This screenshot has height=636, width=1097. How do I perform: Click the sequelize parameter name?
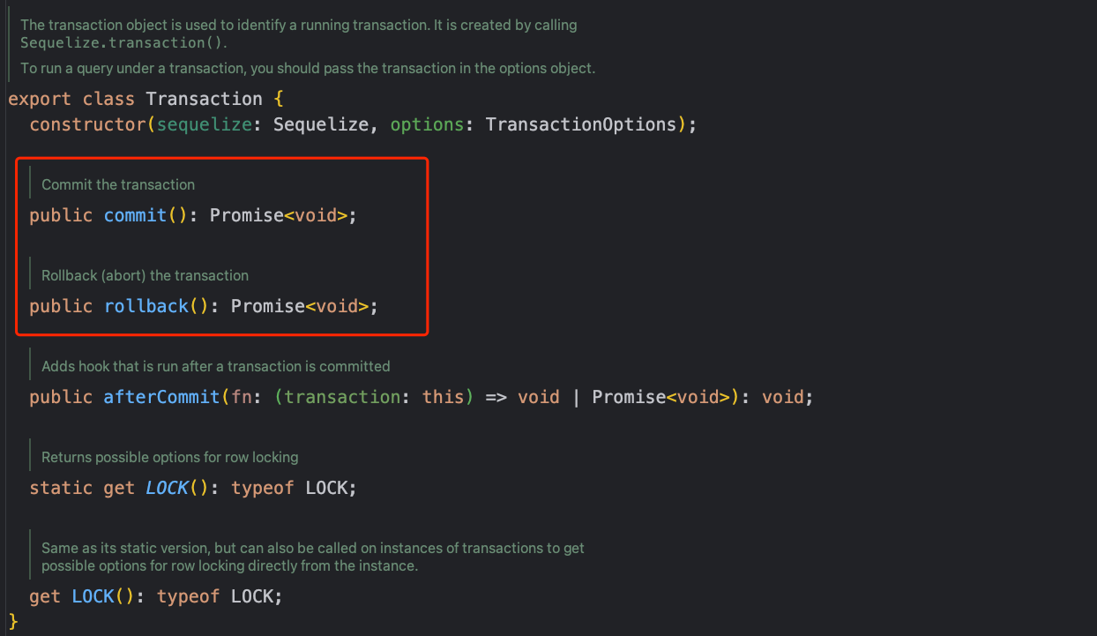[205, 124]
